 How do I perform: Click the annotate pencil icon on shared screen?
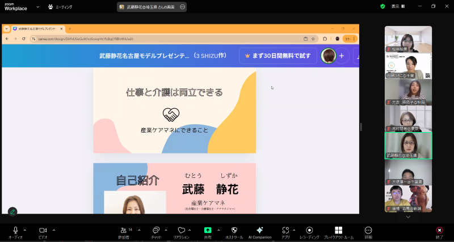click(x=12, y=211)
